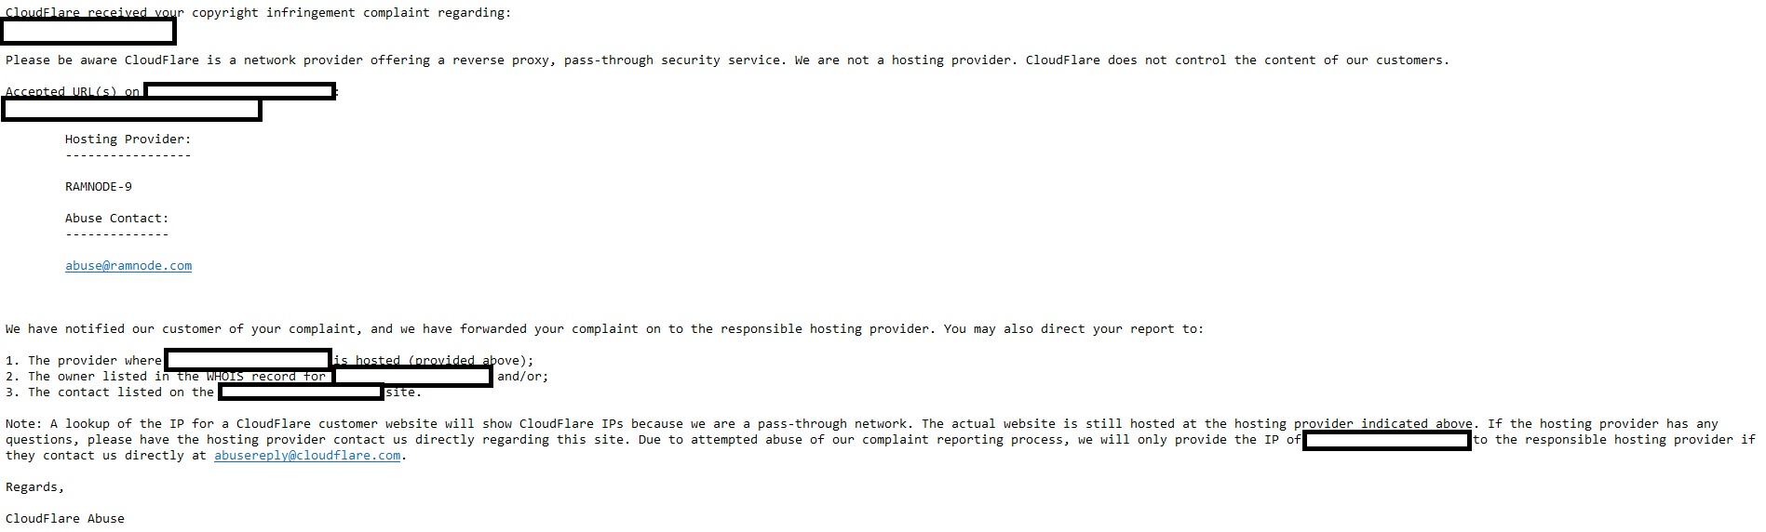Click the redacted box after 'contact listed on the'
The width and height of the screenshot is (1766, 532).
(301, 392)
